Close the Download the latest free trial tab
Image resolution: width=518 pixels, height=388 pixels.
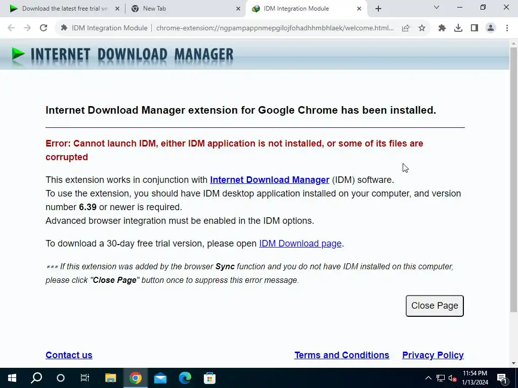click(117, 9)
